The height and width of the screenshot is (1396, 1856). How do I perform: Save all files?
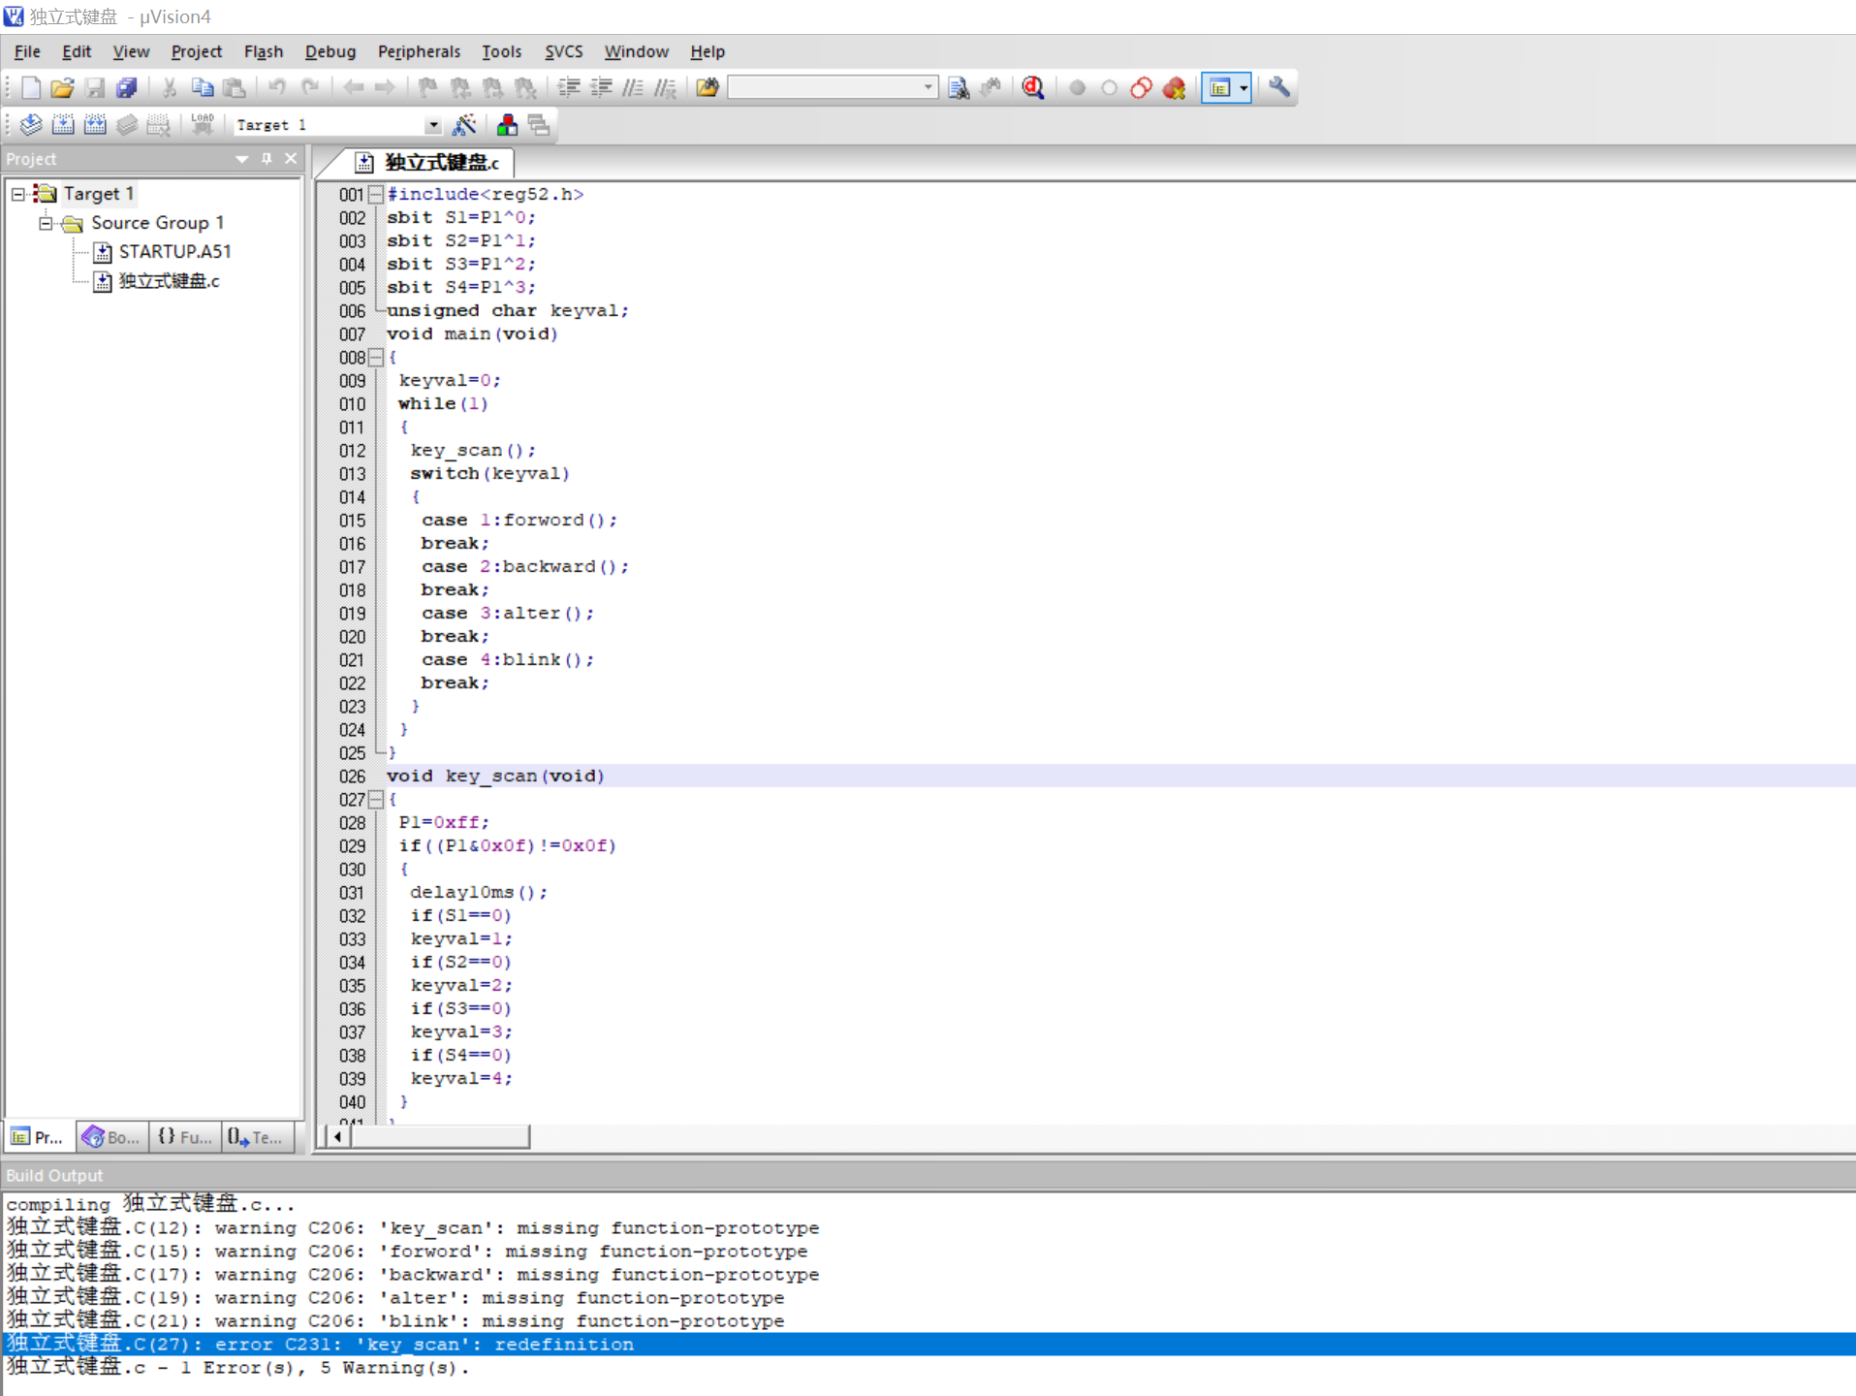point(126,88)
